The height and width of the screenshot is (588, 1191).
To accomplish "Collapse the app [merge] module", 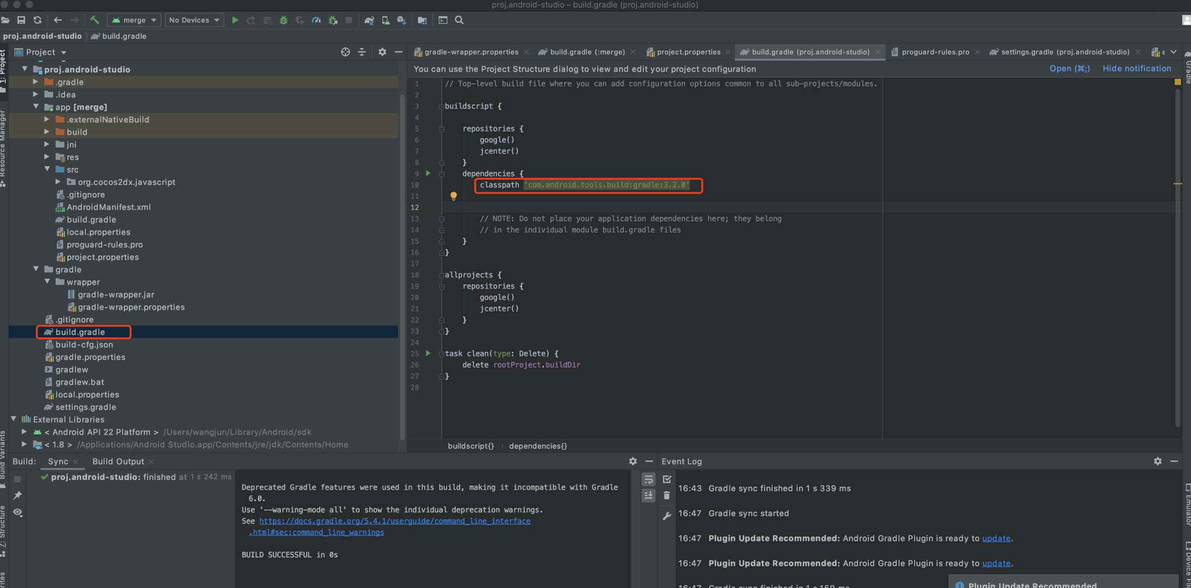I will [x=36, y=106].
